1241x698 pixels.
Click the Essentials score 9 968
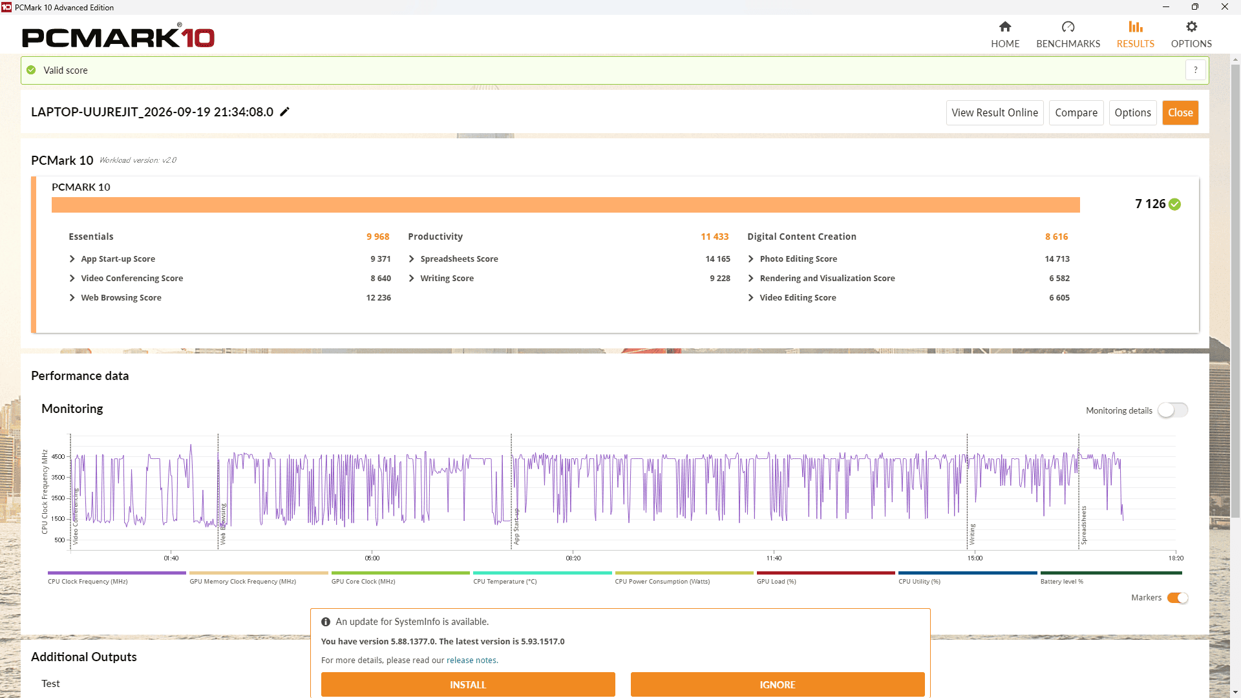coord(377,237)
